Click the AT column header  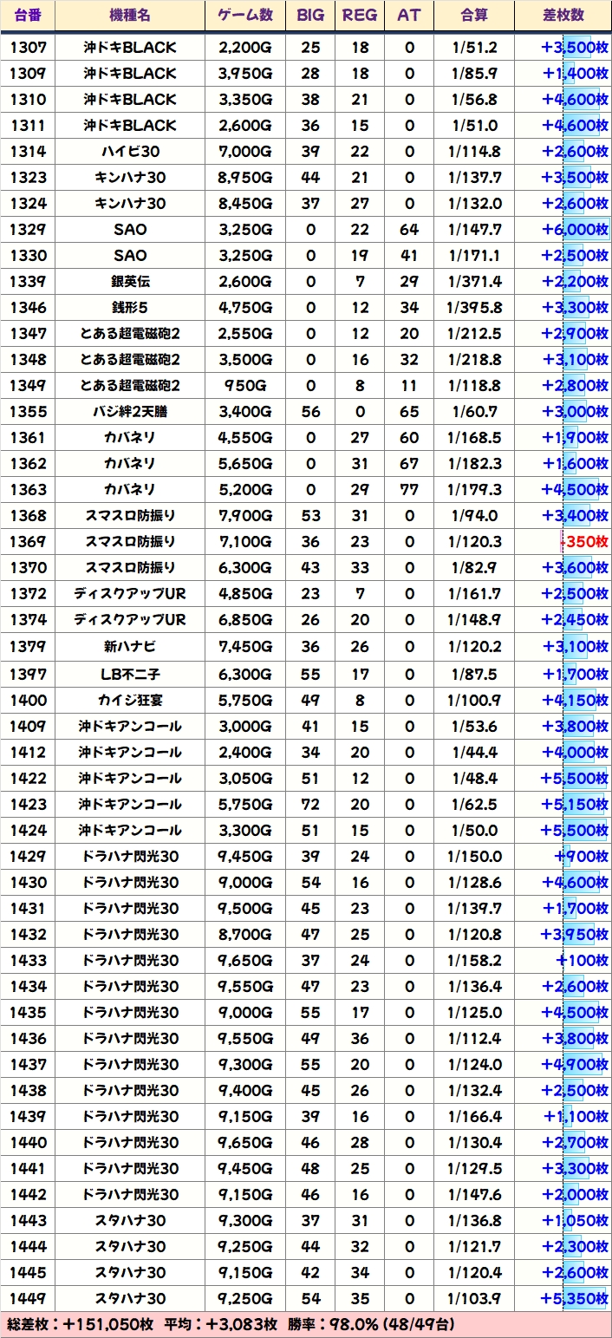[409, 16]
